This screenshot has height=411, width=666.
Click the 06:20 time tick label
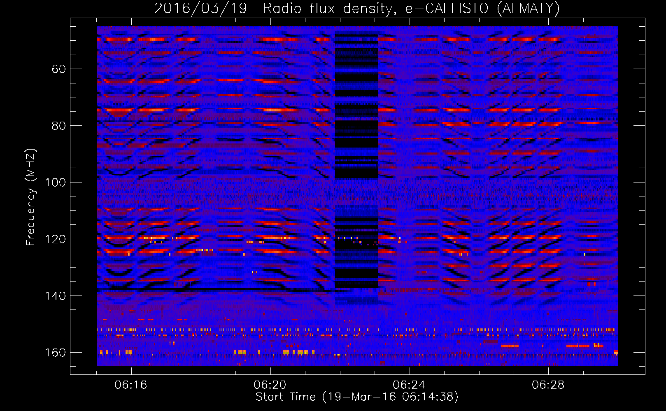(x=270, y=385)
